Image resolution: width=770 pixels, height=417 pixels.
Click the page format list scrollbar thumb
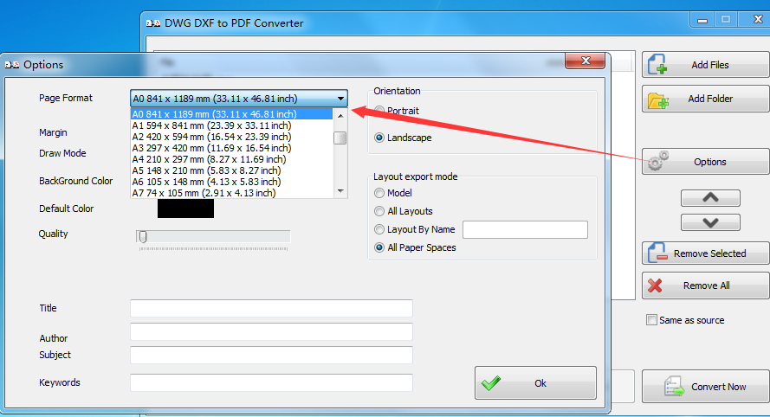(x=340, y=138)
